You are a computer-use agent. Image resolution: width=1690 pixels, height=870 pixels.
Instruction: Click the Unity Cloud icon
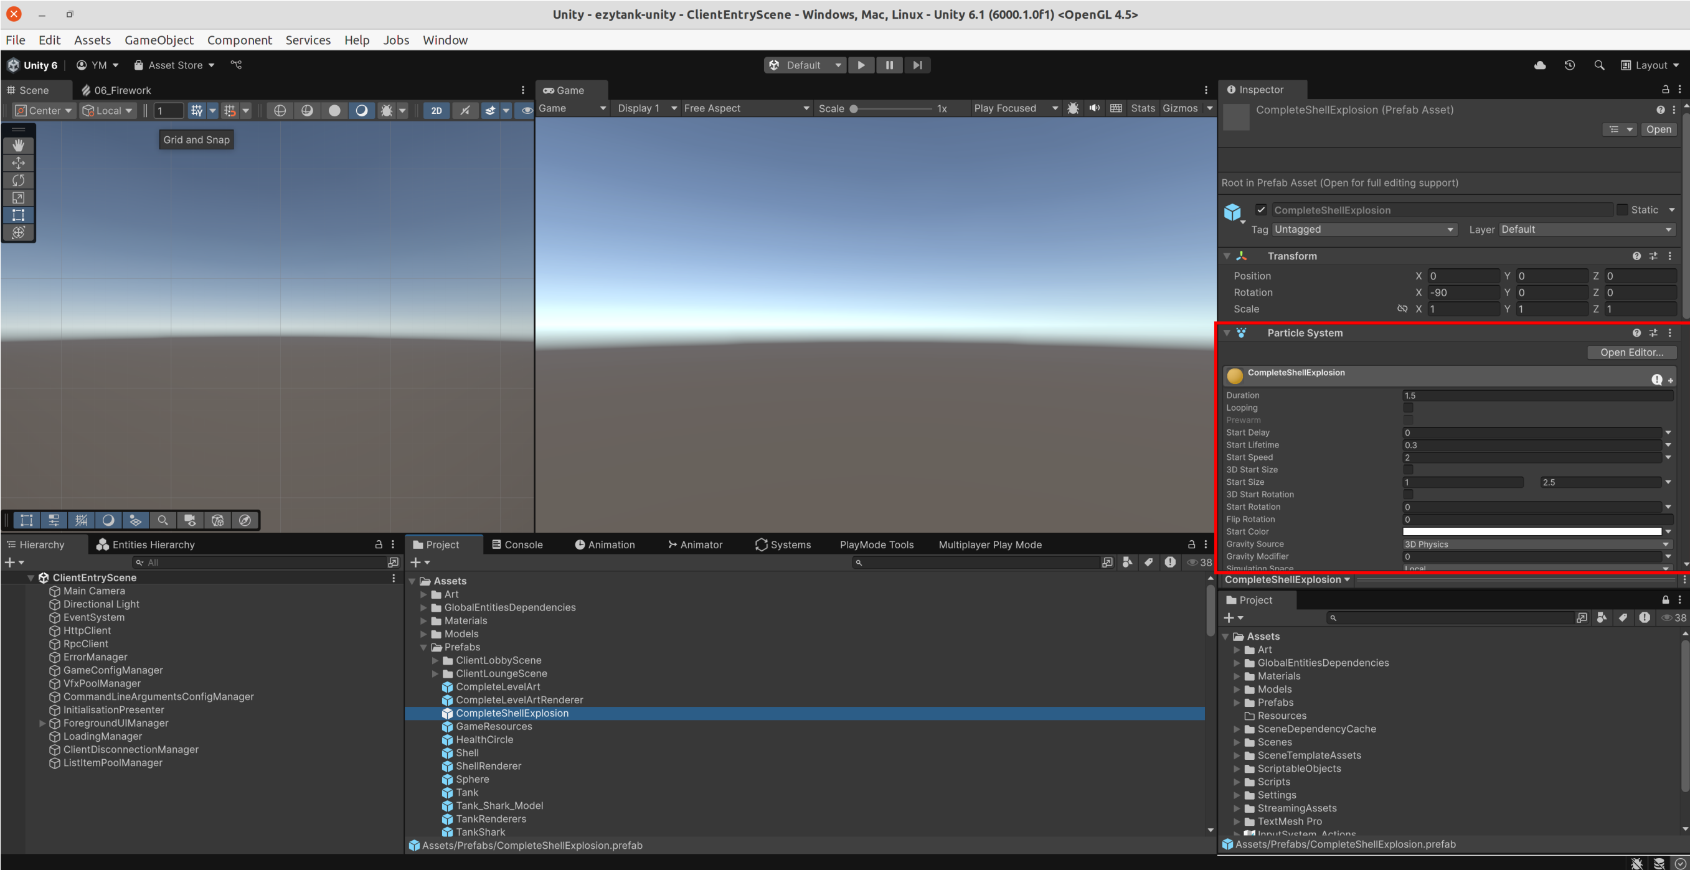(1541, 65)
